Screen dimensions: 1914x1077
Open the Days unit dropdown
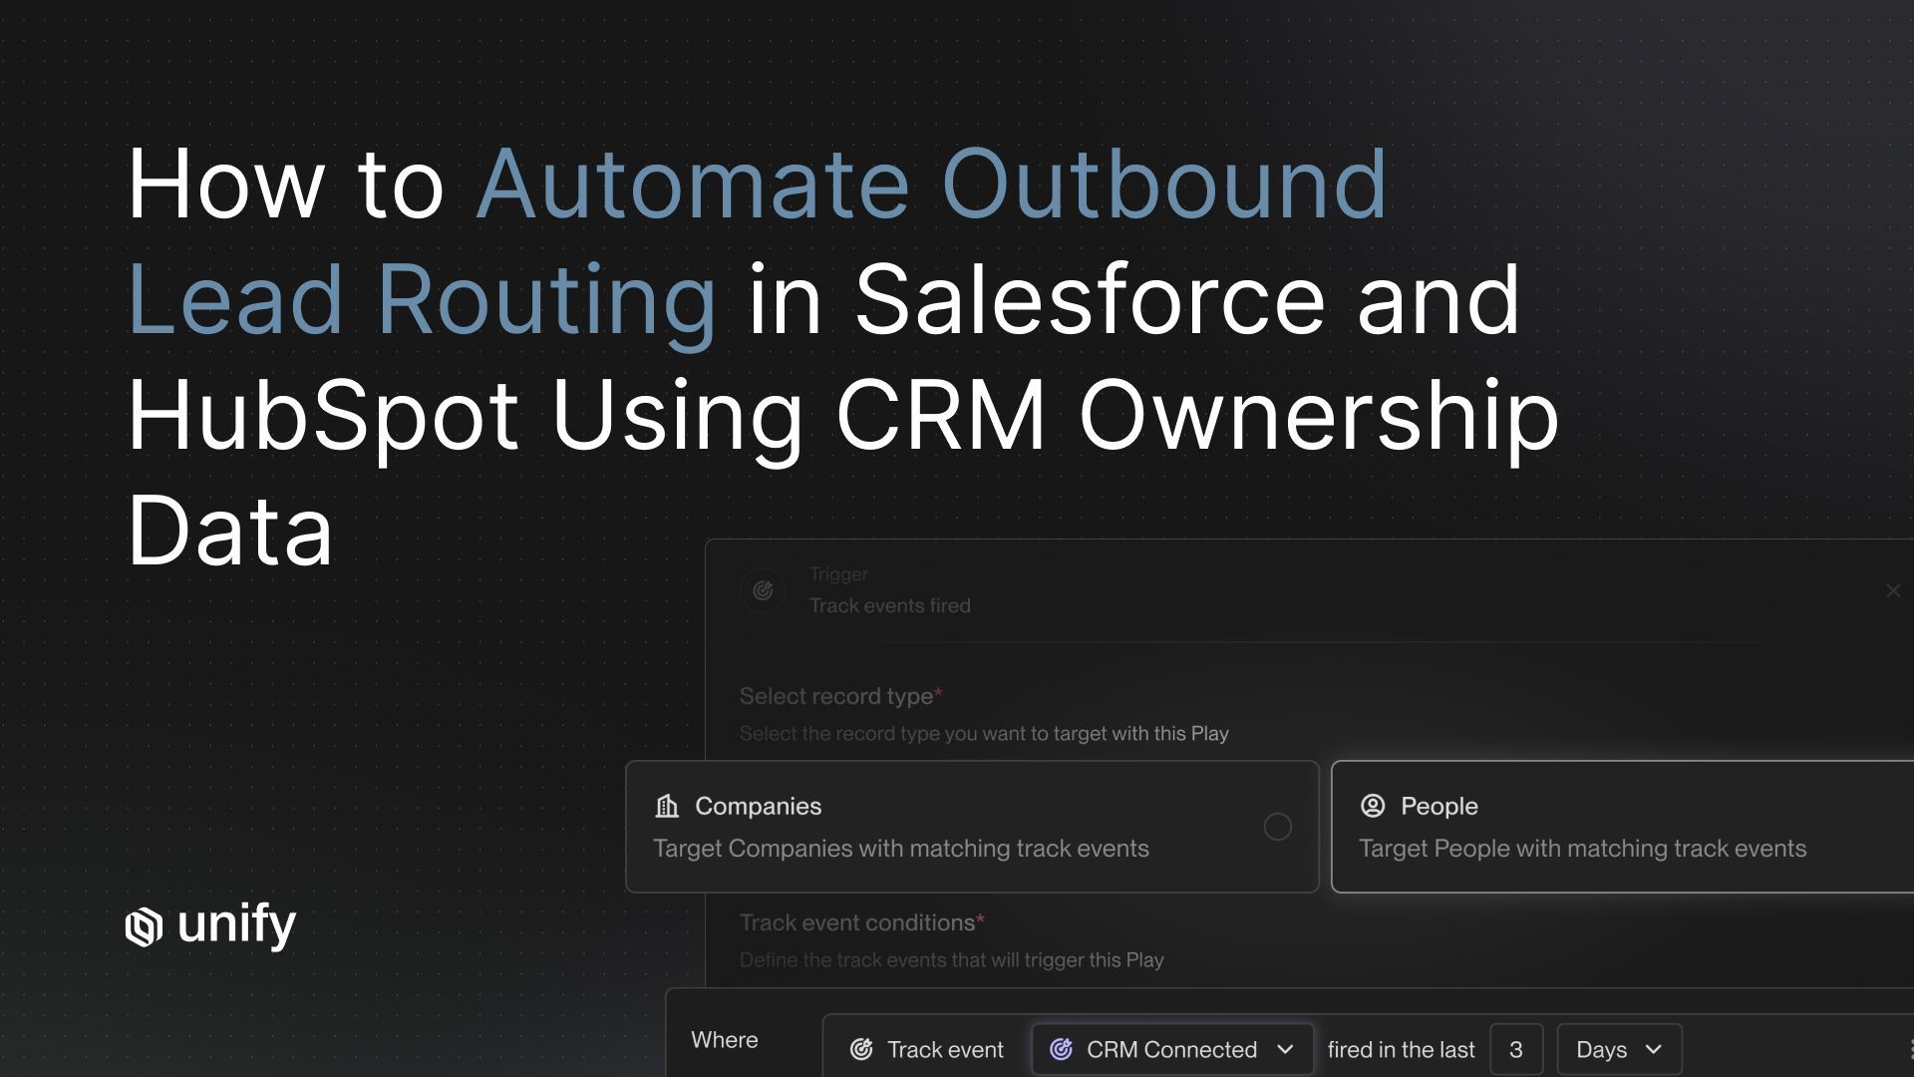(1619, 1049)
